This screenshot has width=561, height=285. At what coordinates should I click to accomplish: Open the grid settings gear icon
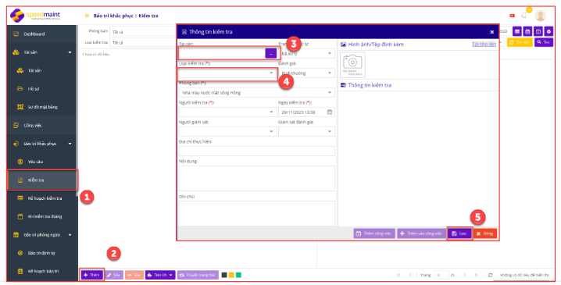click(x=548, y=31)
